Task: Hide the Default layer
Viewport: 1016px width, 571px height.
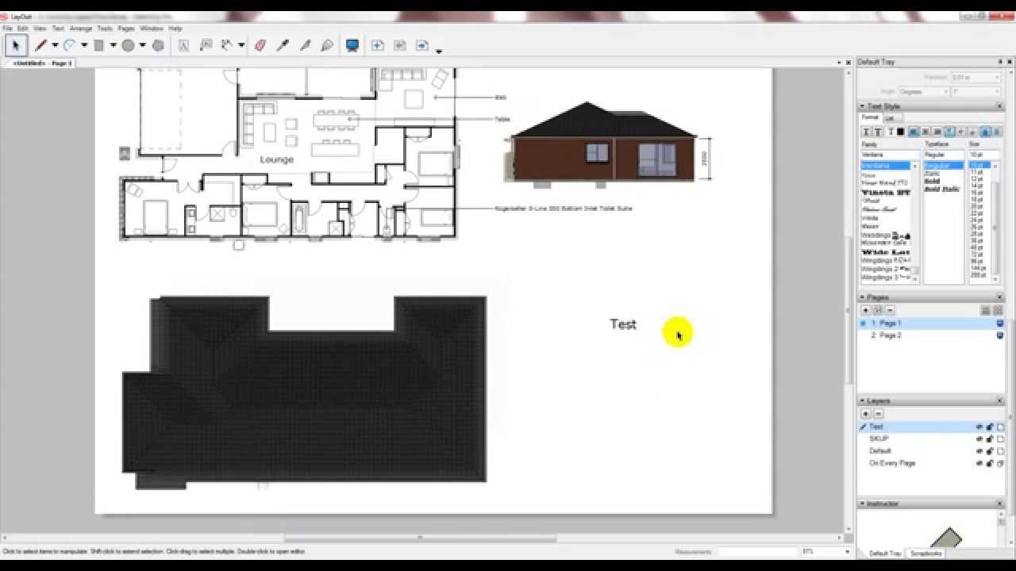Action: [x=979, y=450]
